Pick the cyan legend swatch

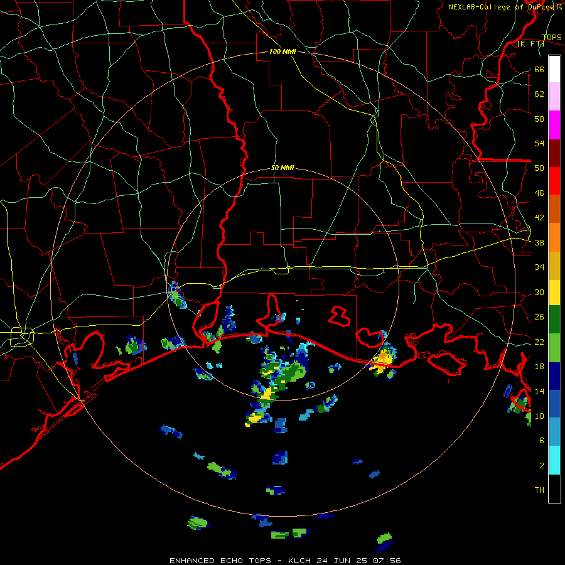(554, 460)
